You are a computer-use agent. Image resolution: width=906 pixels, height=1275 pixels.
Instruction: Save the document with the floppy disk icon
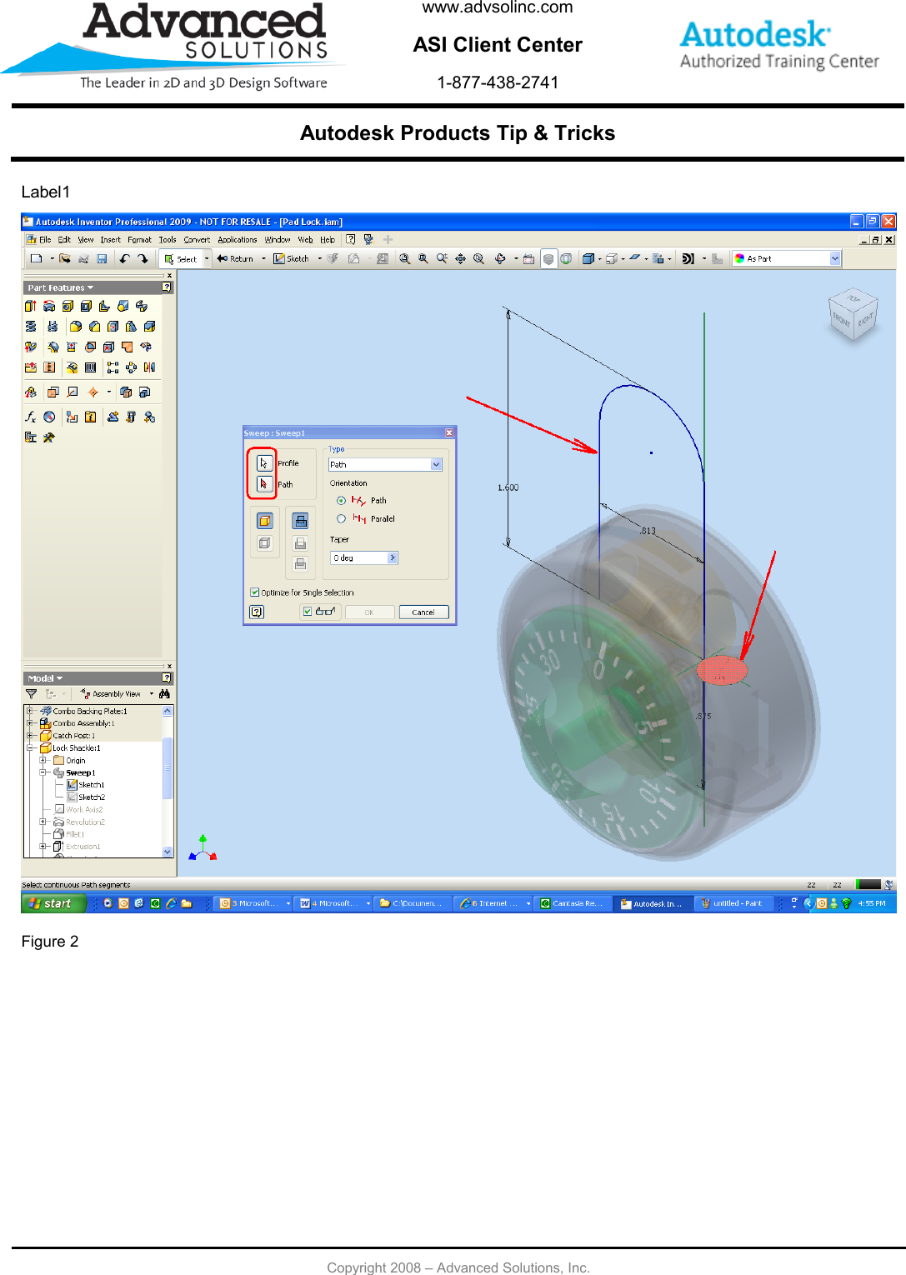102,258
